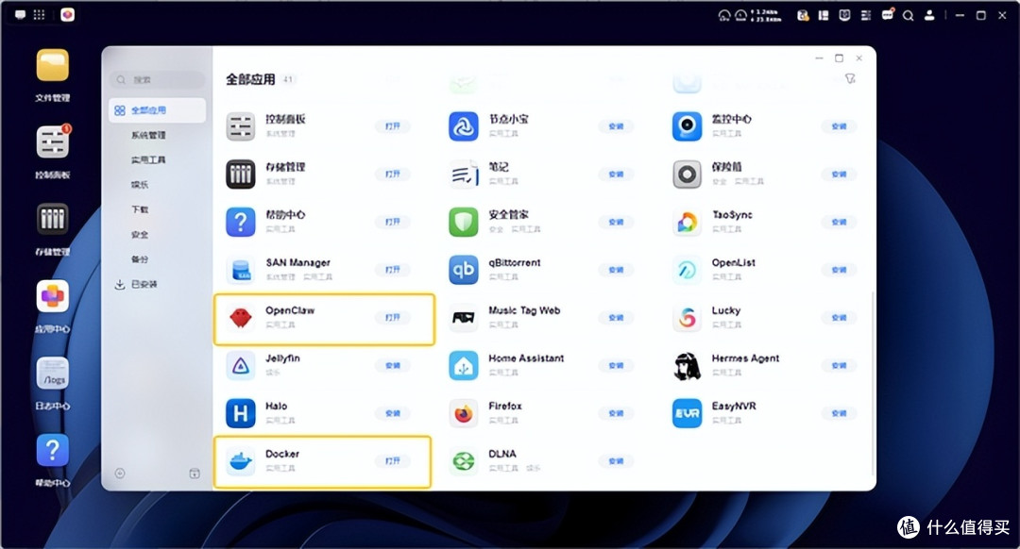Install Home Assistant with its 安装 button
This screenshot has width=1020, height=549.
(x=616, y=366)
